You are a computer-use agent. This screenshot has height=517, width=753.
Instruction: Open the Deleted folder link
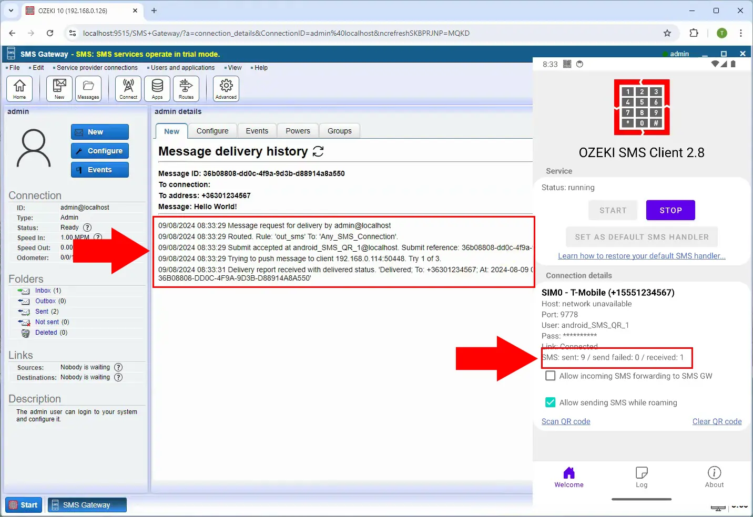pyautogui.click(x=46, y=333)
